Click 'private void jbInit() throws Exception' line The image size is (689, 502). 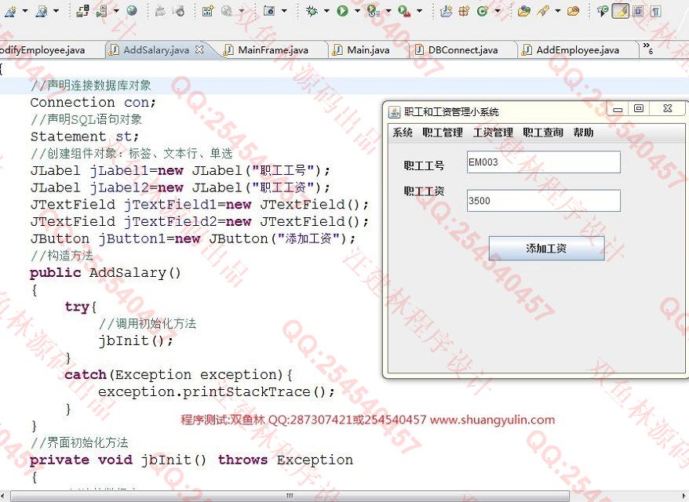[x=191, y=460]
